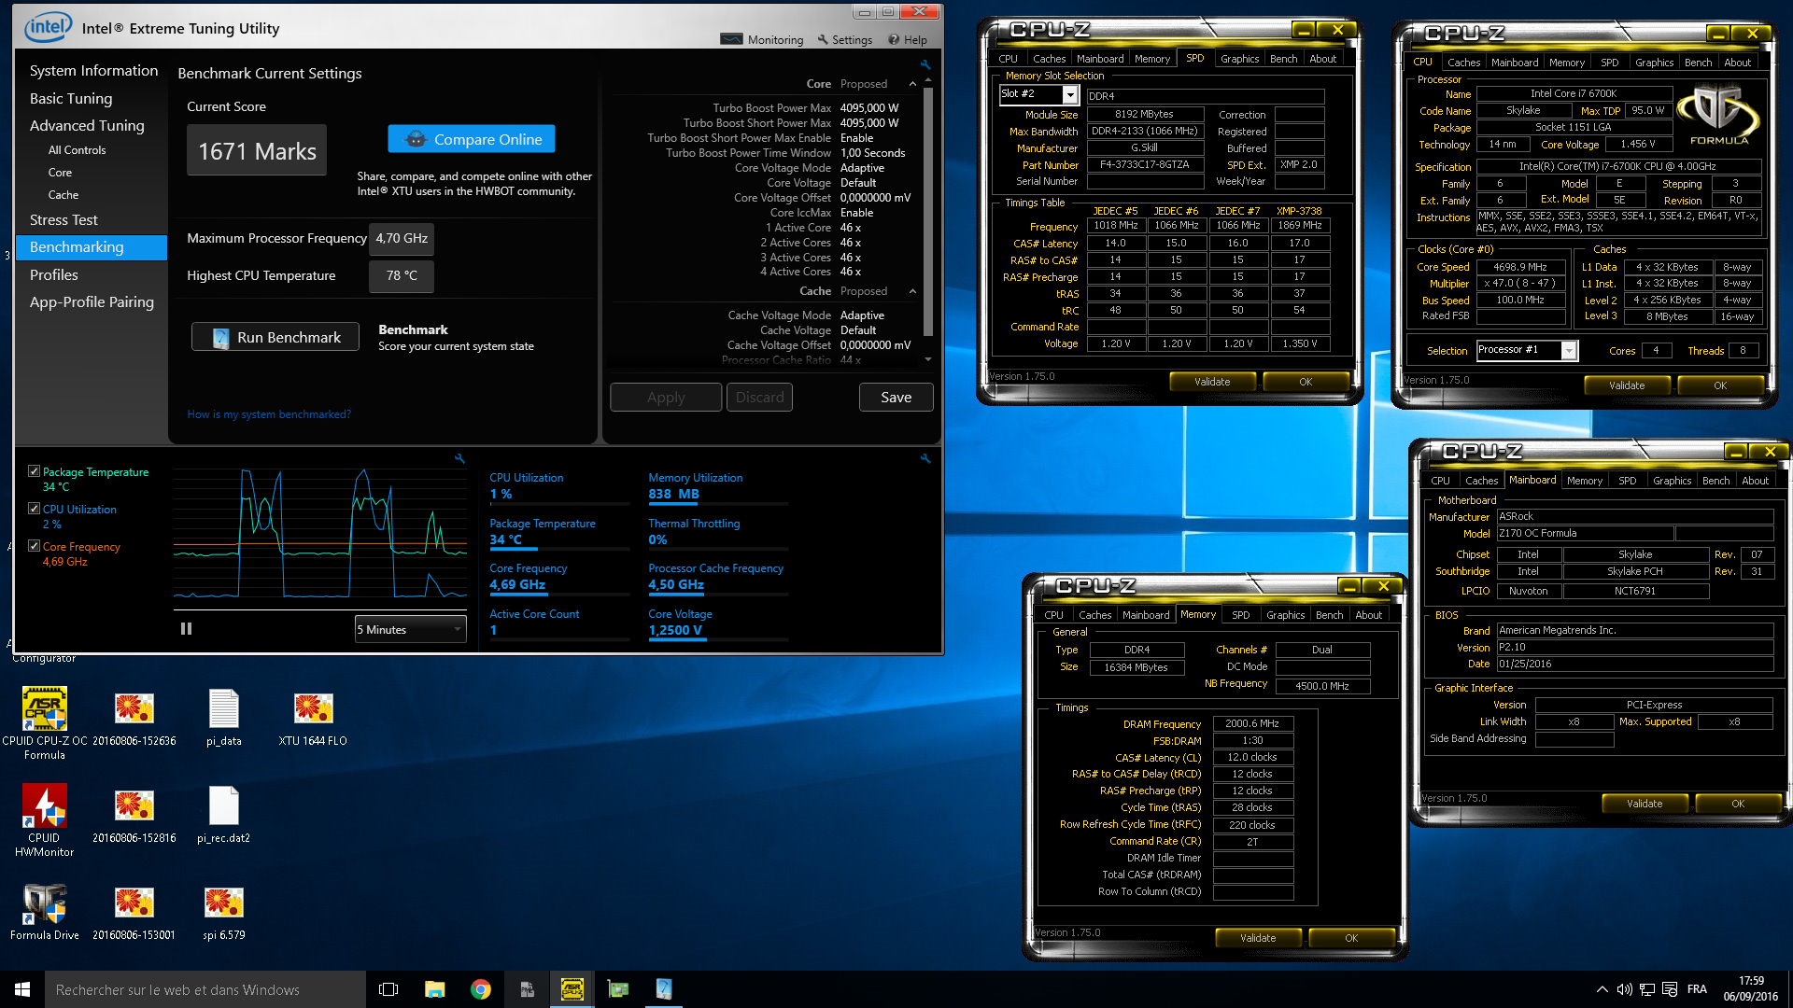Click the 1671 Marks score box
The image size is (1793, 1008).
(x=257, y=151)
